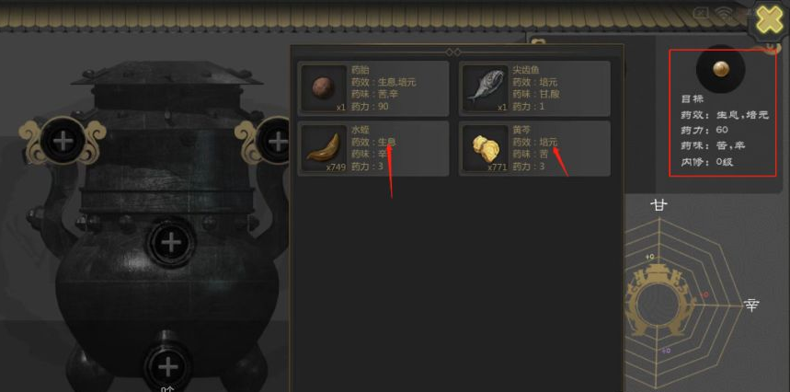Click the 甘 label on flavor radar chart
The image size is (790, 392).
[658, 204]
